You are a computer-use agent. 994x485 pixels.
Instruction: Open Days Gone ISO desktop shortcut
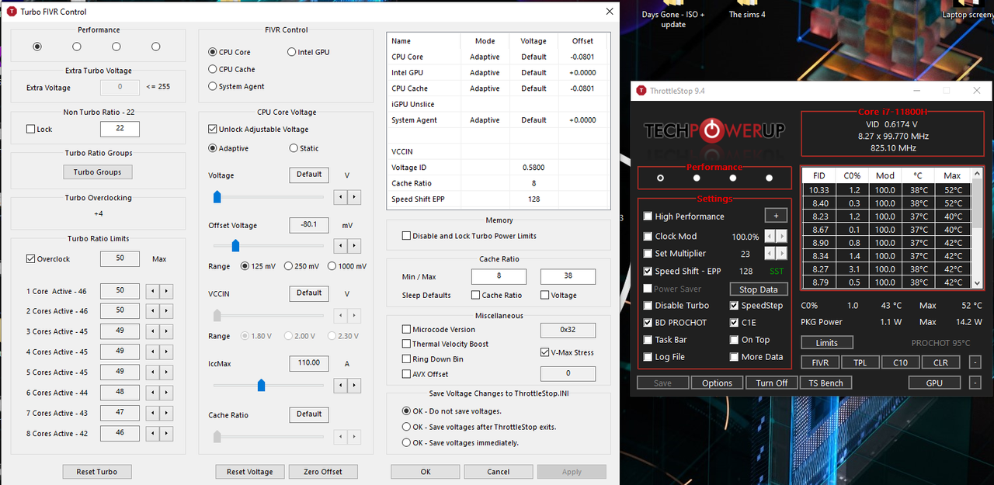click(x=673, y=13)
